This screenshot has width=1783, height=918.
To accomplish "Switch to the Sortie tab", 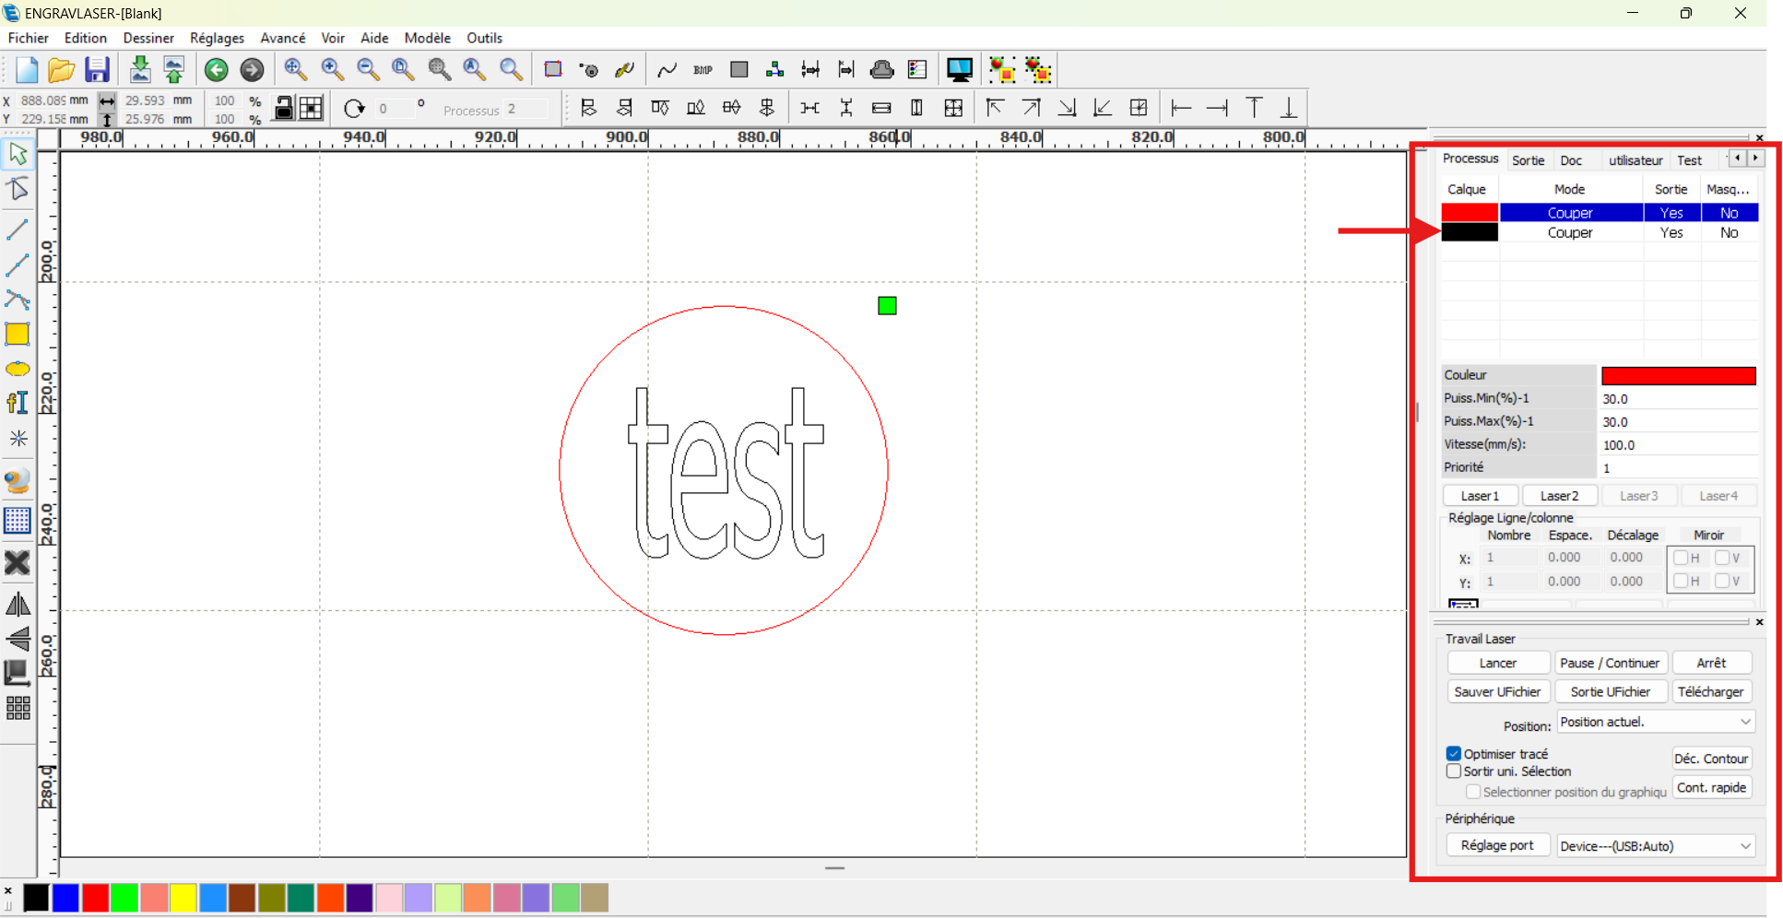I will tap(1528, 160).
